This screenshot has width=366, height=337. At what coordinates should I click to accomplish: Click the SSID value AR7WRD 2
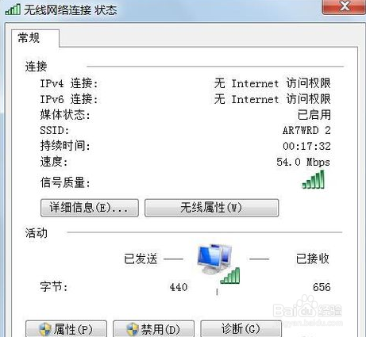point(306,130)
